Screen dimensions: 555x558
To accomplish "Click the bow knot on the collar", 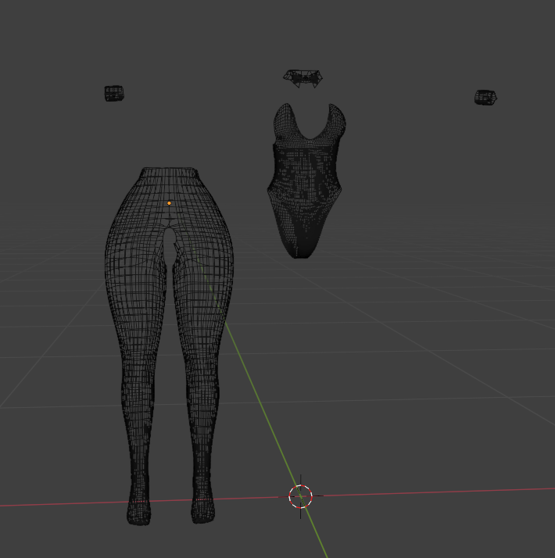I will [305, 78].
